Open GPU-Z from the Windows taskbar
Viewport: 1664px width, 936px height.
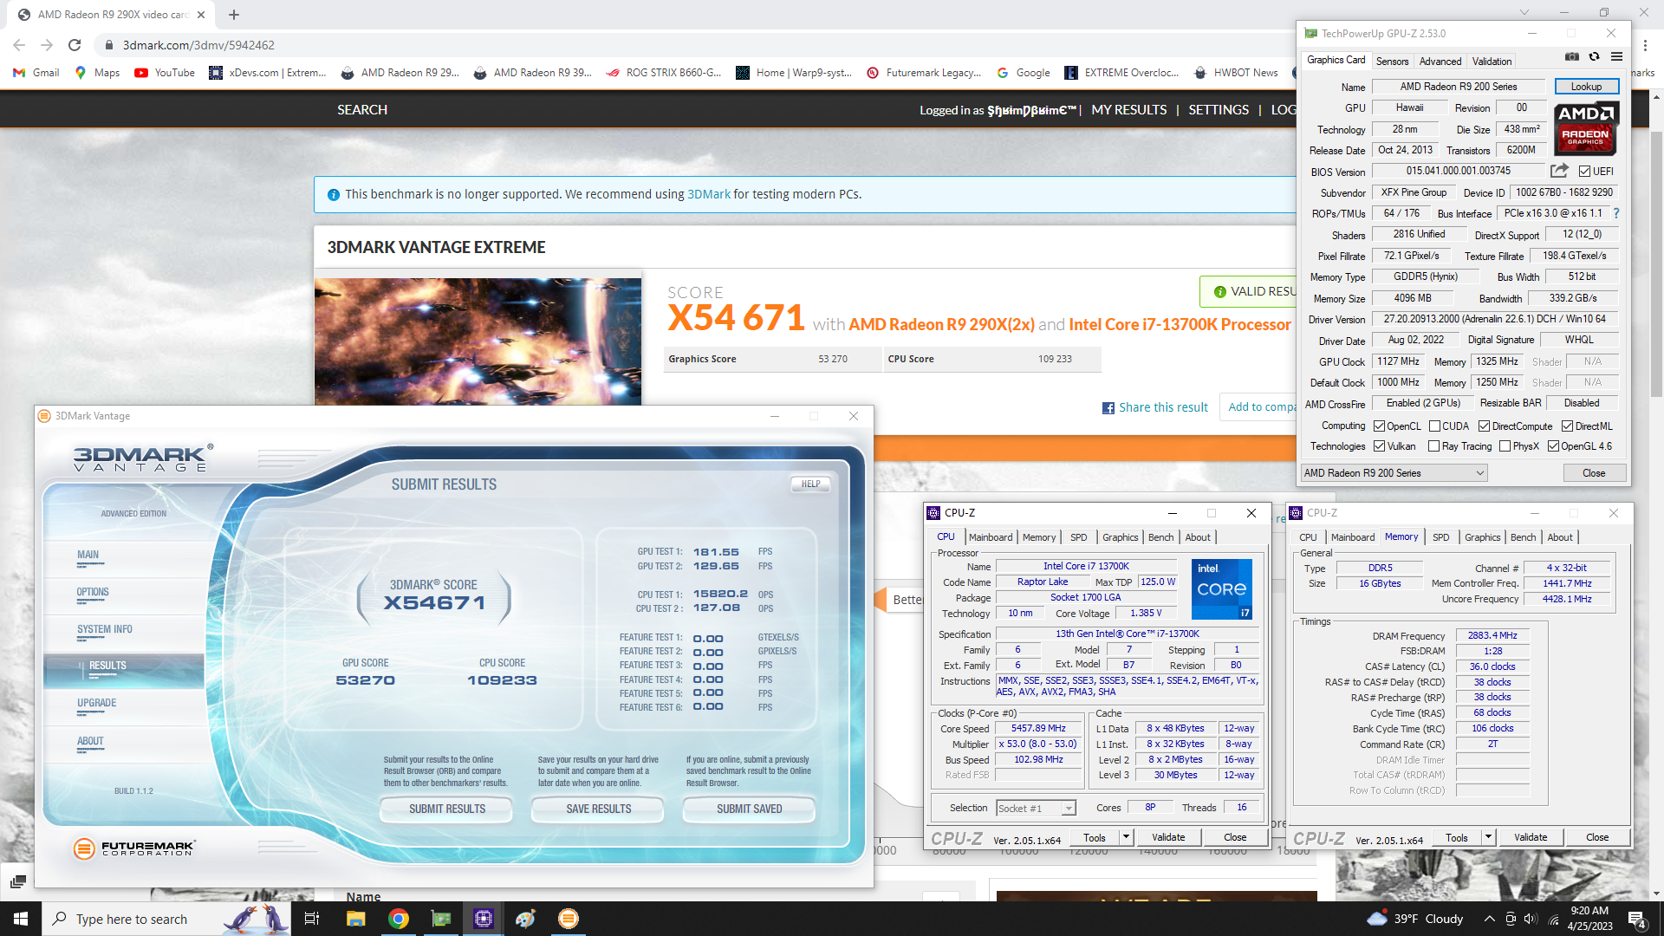coord(441,919)
